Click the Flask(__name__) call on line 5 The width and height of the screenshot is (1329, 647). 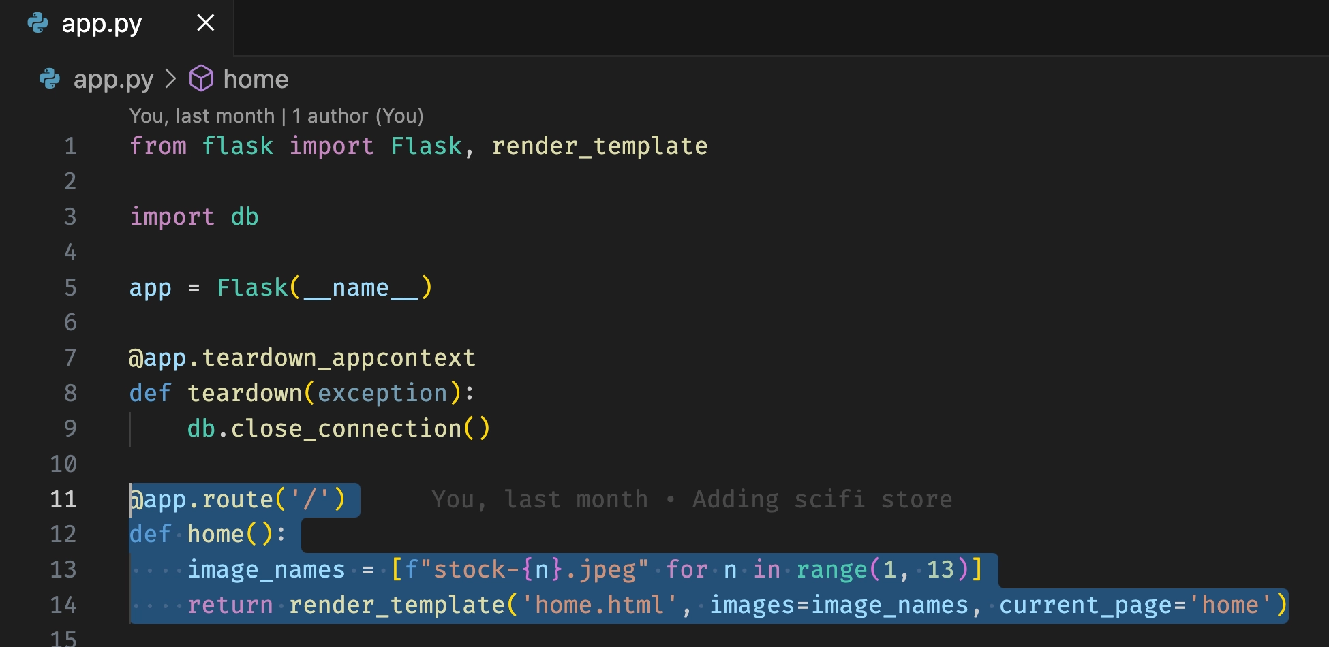click(x=324, y=287)
